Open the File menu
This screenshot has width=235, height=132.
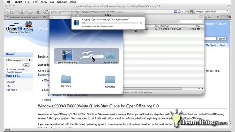tap(27, 2)
